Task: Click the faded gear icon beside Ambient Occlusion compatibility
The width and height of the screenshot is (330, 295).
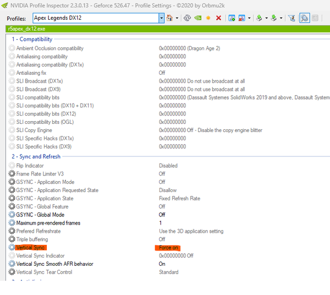Action: (12, 48)
